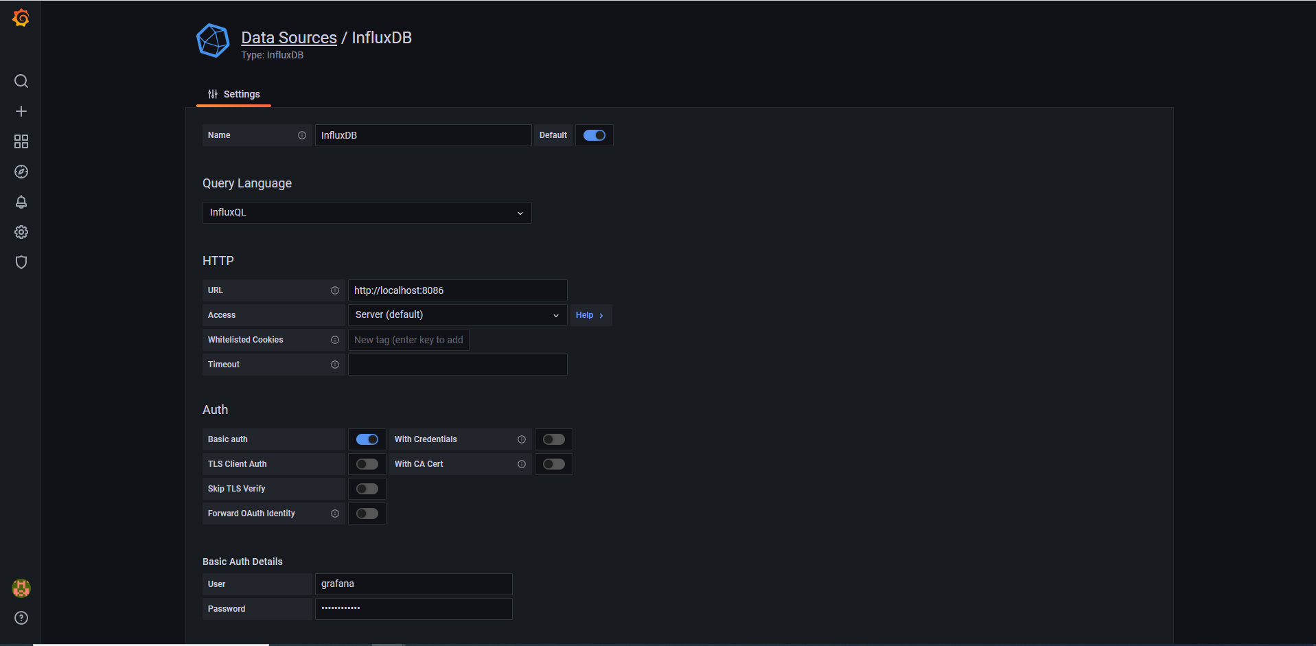Open the Grafana home logo
The height and width of the screenshot is (646, 1316).
point(21,18)
